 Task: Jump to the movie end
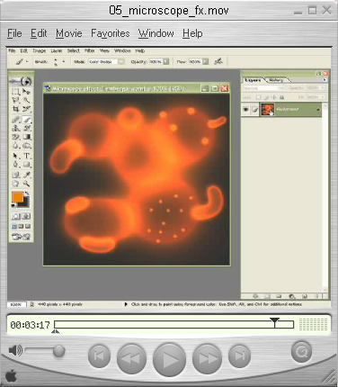point(239,355)
